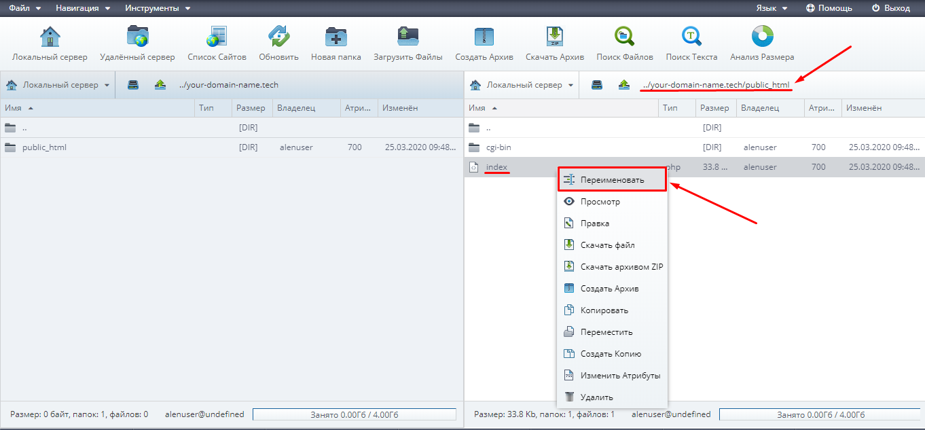Sort right panel by Имя column
The height and width of the screenshot is (430, 925).
561,108
